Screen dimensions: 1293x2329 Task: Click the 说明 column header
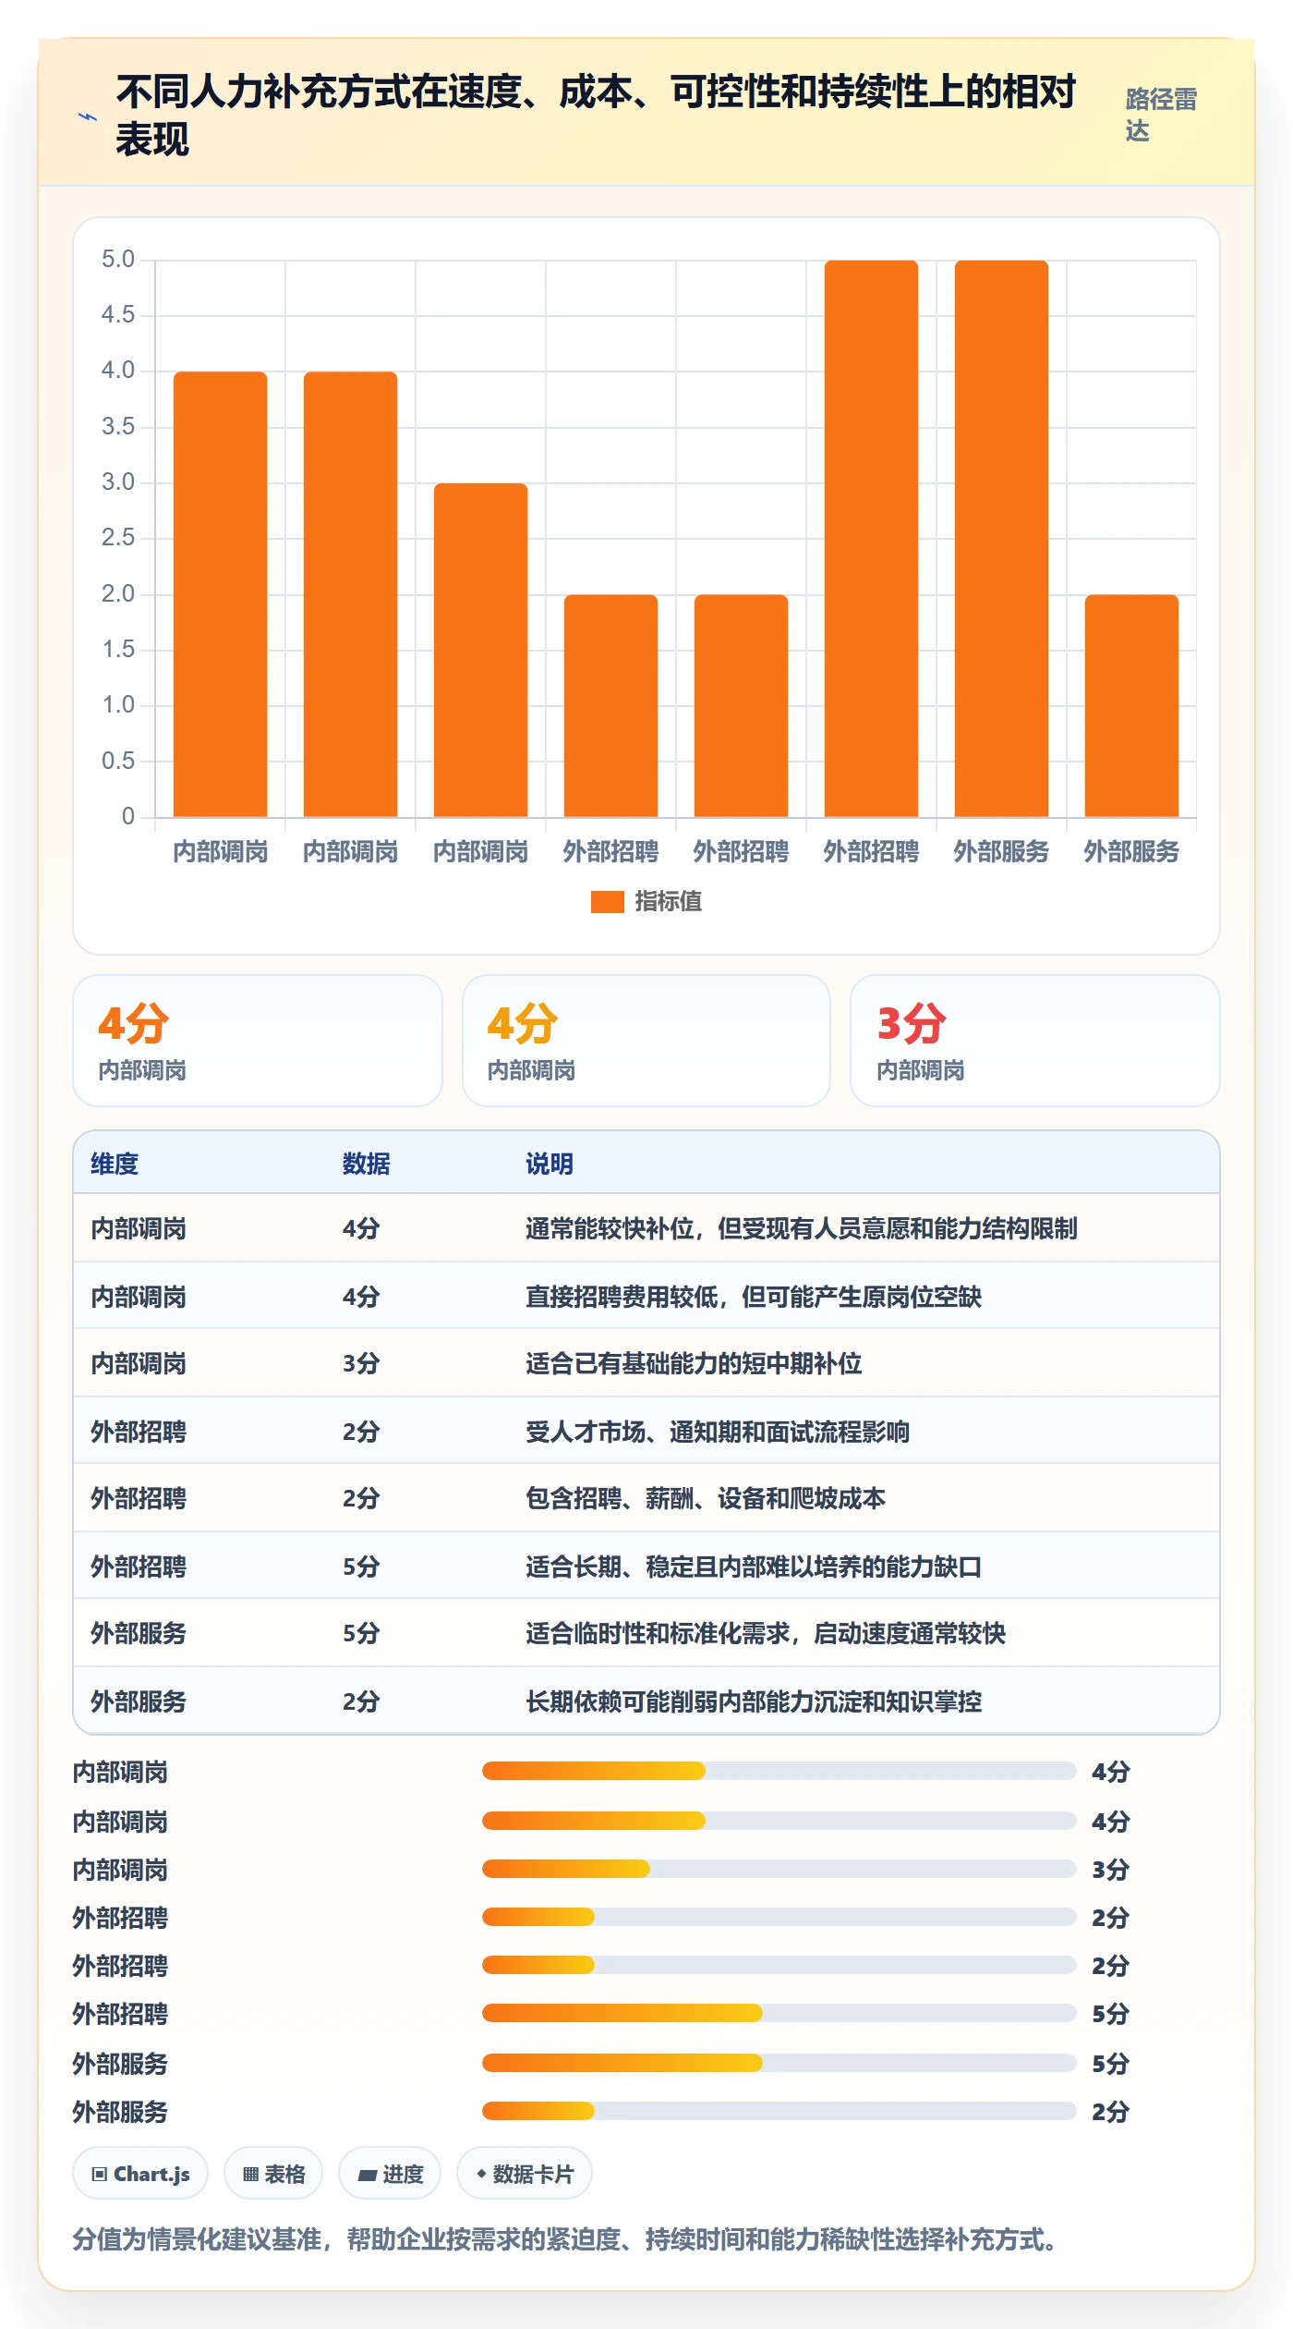[550, 1164]
